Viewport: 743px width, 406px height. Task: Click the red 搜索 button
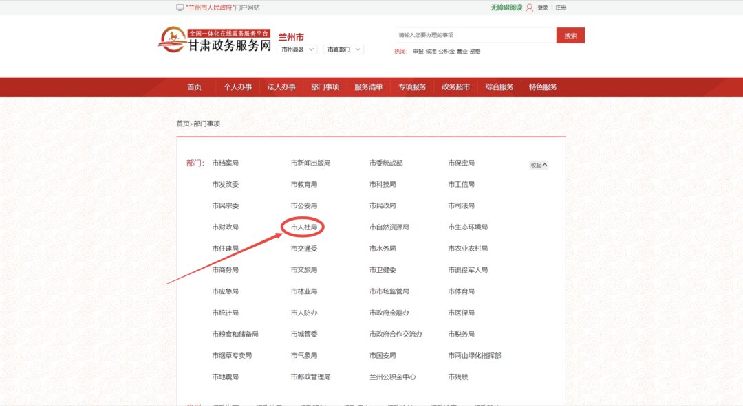click(x=570, y=36)
